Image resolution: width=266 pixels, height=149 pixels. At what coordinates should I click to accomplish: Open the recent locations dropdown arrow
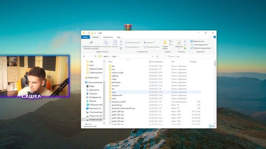pyautogui.click(x=92, y=56)
